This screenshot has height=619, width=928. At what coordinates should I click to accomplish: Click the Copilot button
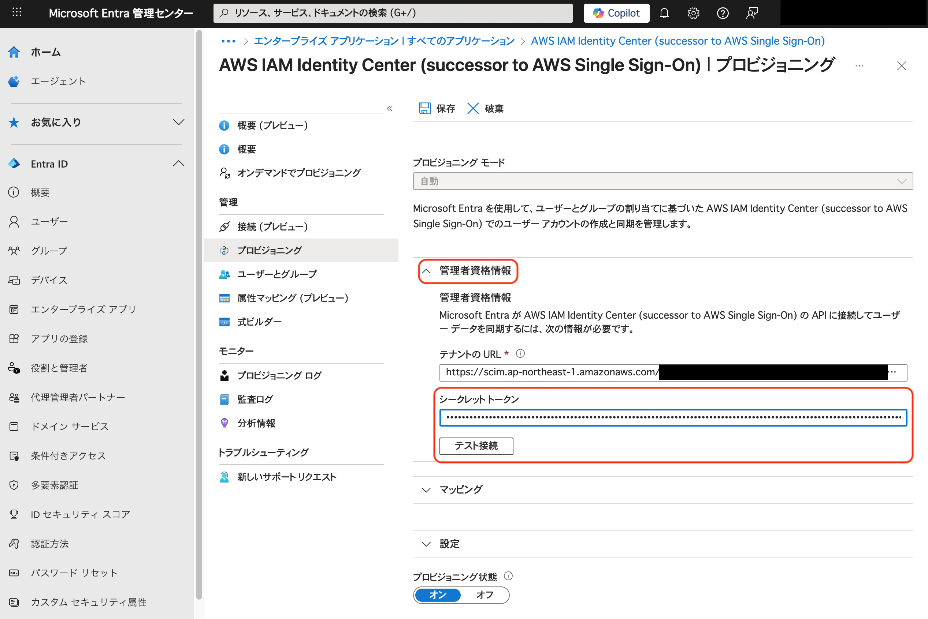tap(616, 13)
